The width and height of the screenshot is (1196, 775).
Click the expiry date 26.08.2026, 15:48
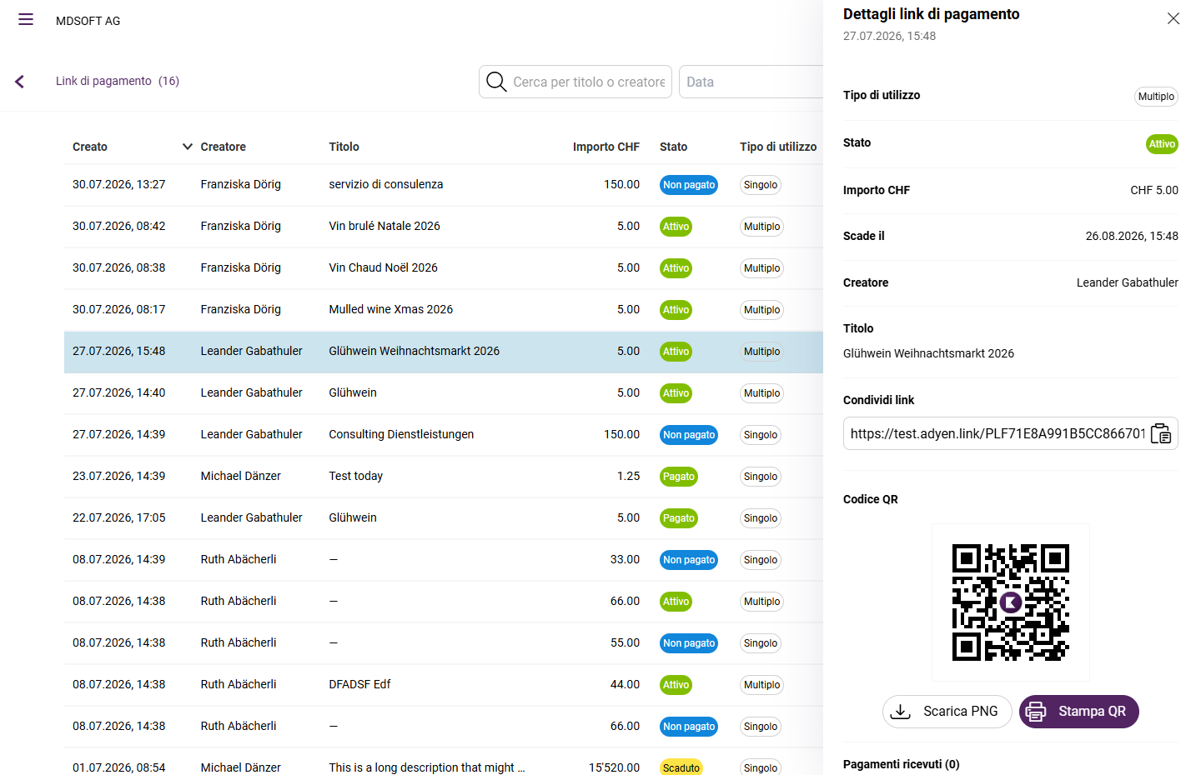coord(1132,236)
